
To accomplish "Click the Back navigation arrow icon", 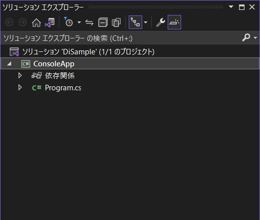I will (9, 22).
